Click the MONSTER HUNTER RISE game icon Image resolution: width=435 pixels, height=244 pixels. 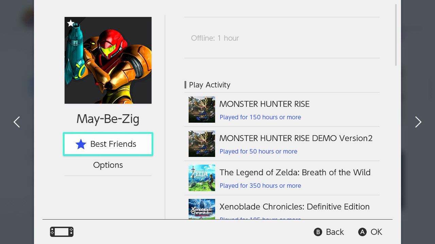point(202,109)
